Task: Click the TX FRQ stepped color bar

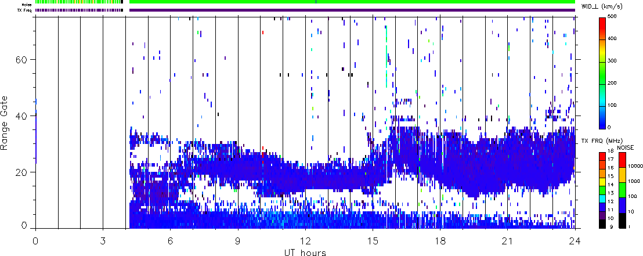Action: (602, 190)
